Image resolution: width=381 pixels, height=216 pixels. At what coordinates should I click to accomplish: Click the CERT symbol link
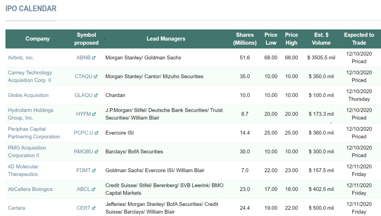[83, 208]
